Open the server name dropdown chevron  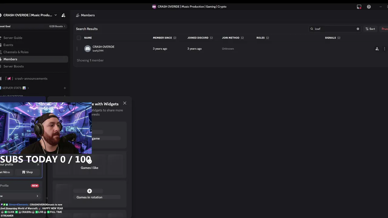pos(55,15)
